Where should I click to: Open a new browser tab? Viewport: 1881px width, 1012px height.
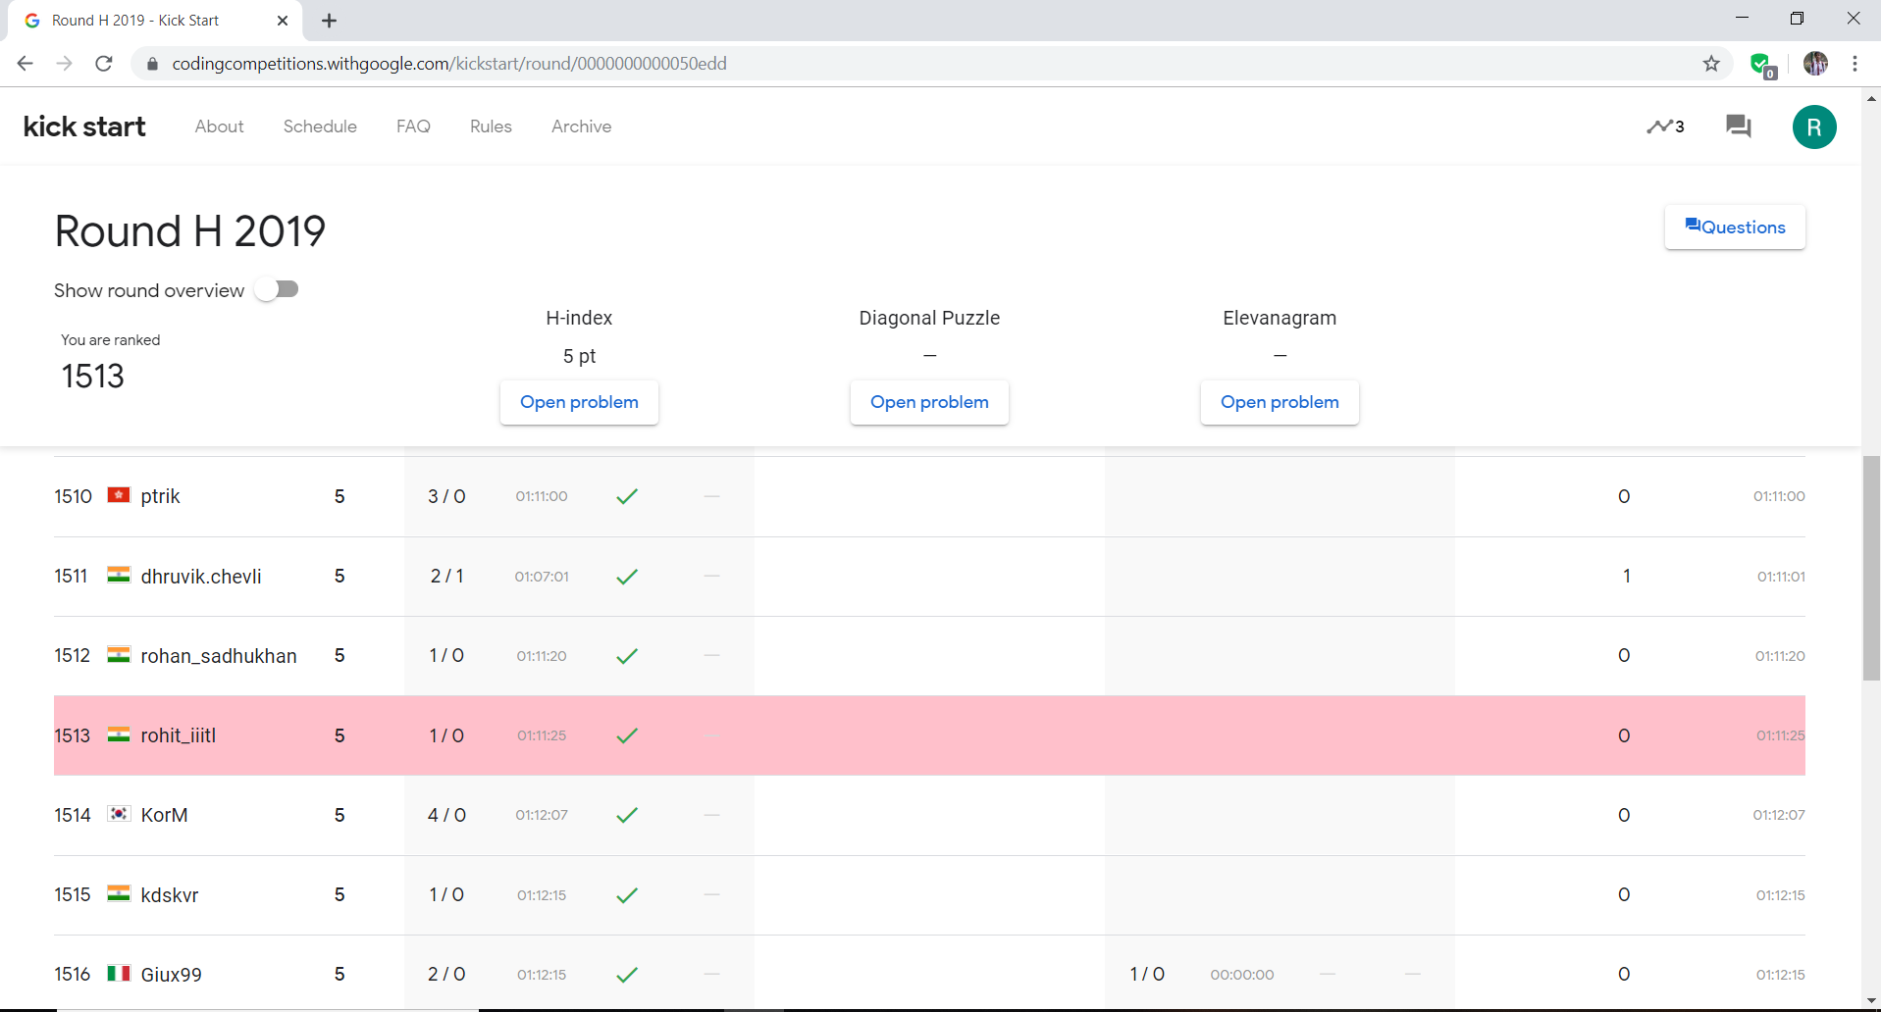click(330, 21)
